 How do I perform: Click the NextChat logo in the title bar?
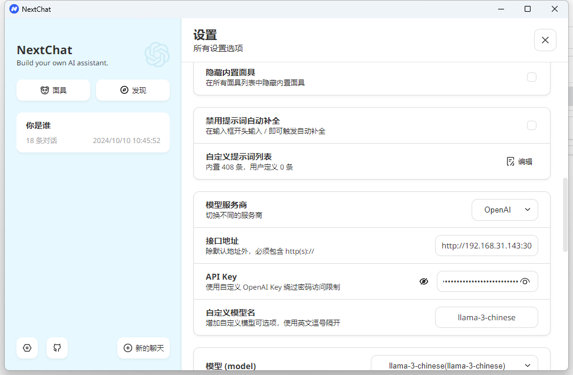(x=14, y=9)
